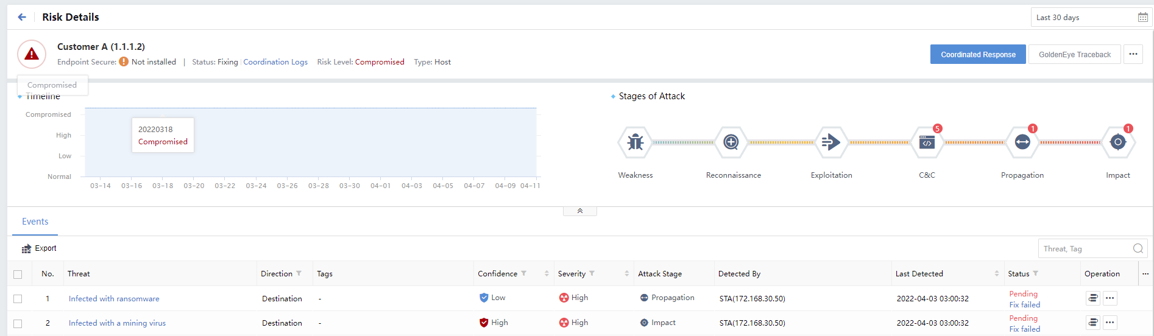Viewport: 1154px width, 336px height.
Task: Open the Coordination Logs link
Action: coord(275,62)
